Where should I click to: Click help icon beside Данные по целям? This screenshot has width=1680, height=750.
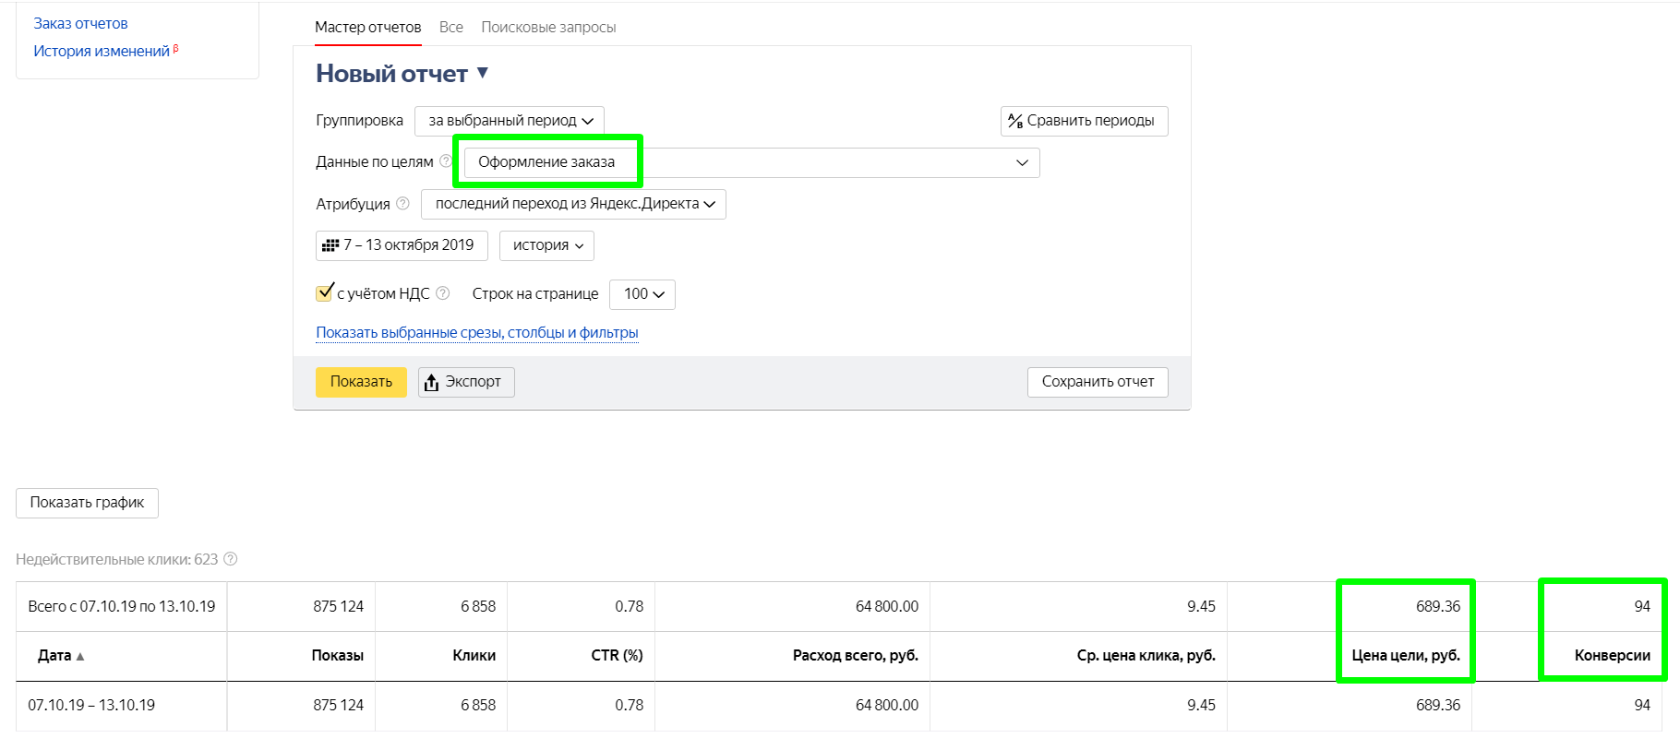(445, 161)
